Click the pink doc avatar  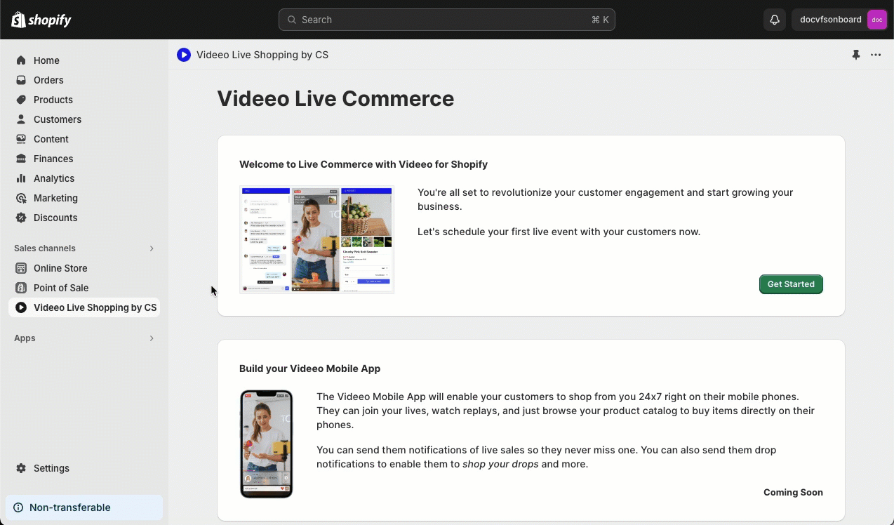tap(877, 20)
